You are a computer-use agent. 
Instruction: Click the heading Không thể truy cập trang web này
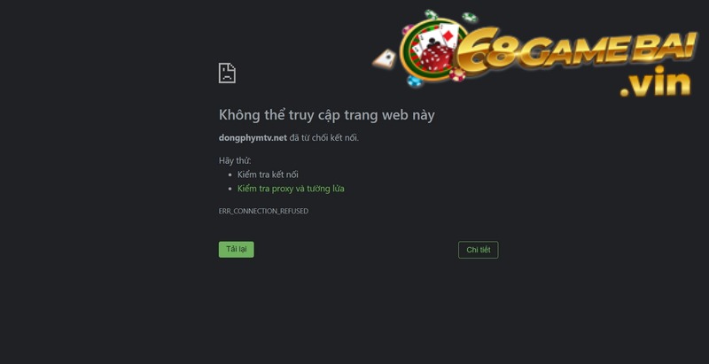click(x=326, y=115)
